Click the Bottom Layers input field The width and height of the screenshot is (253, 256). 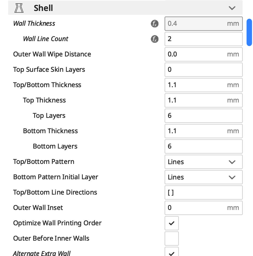pyautogui.click(x=204, y=146)
